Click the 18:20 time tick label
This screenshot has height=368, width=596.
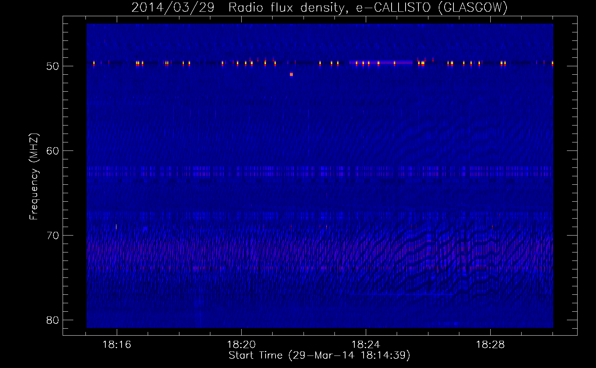click(x=241, y=345)
